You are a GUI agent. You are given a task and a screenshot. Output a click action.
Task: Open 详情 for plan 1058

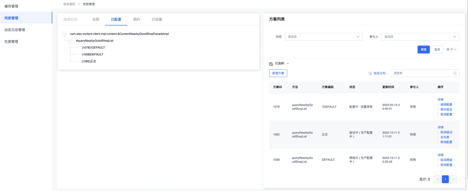tap(440, 155)
